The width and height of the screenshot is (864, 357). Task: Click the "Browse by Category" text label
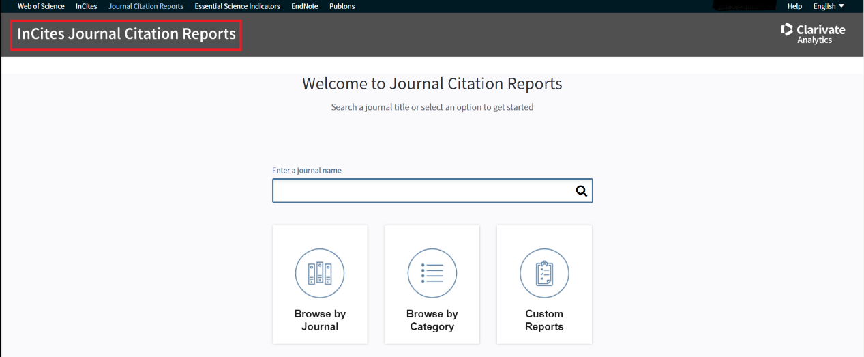(x=432, y=320)
